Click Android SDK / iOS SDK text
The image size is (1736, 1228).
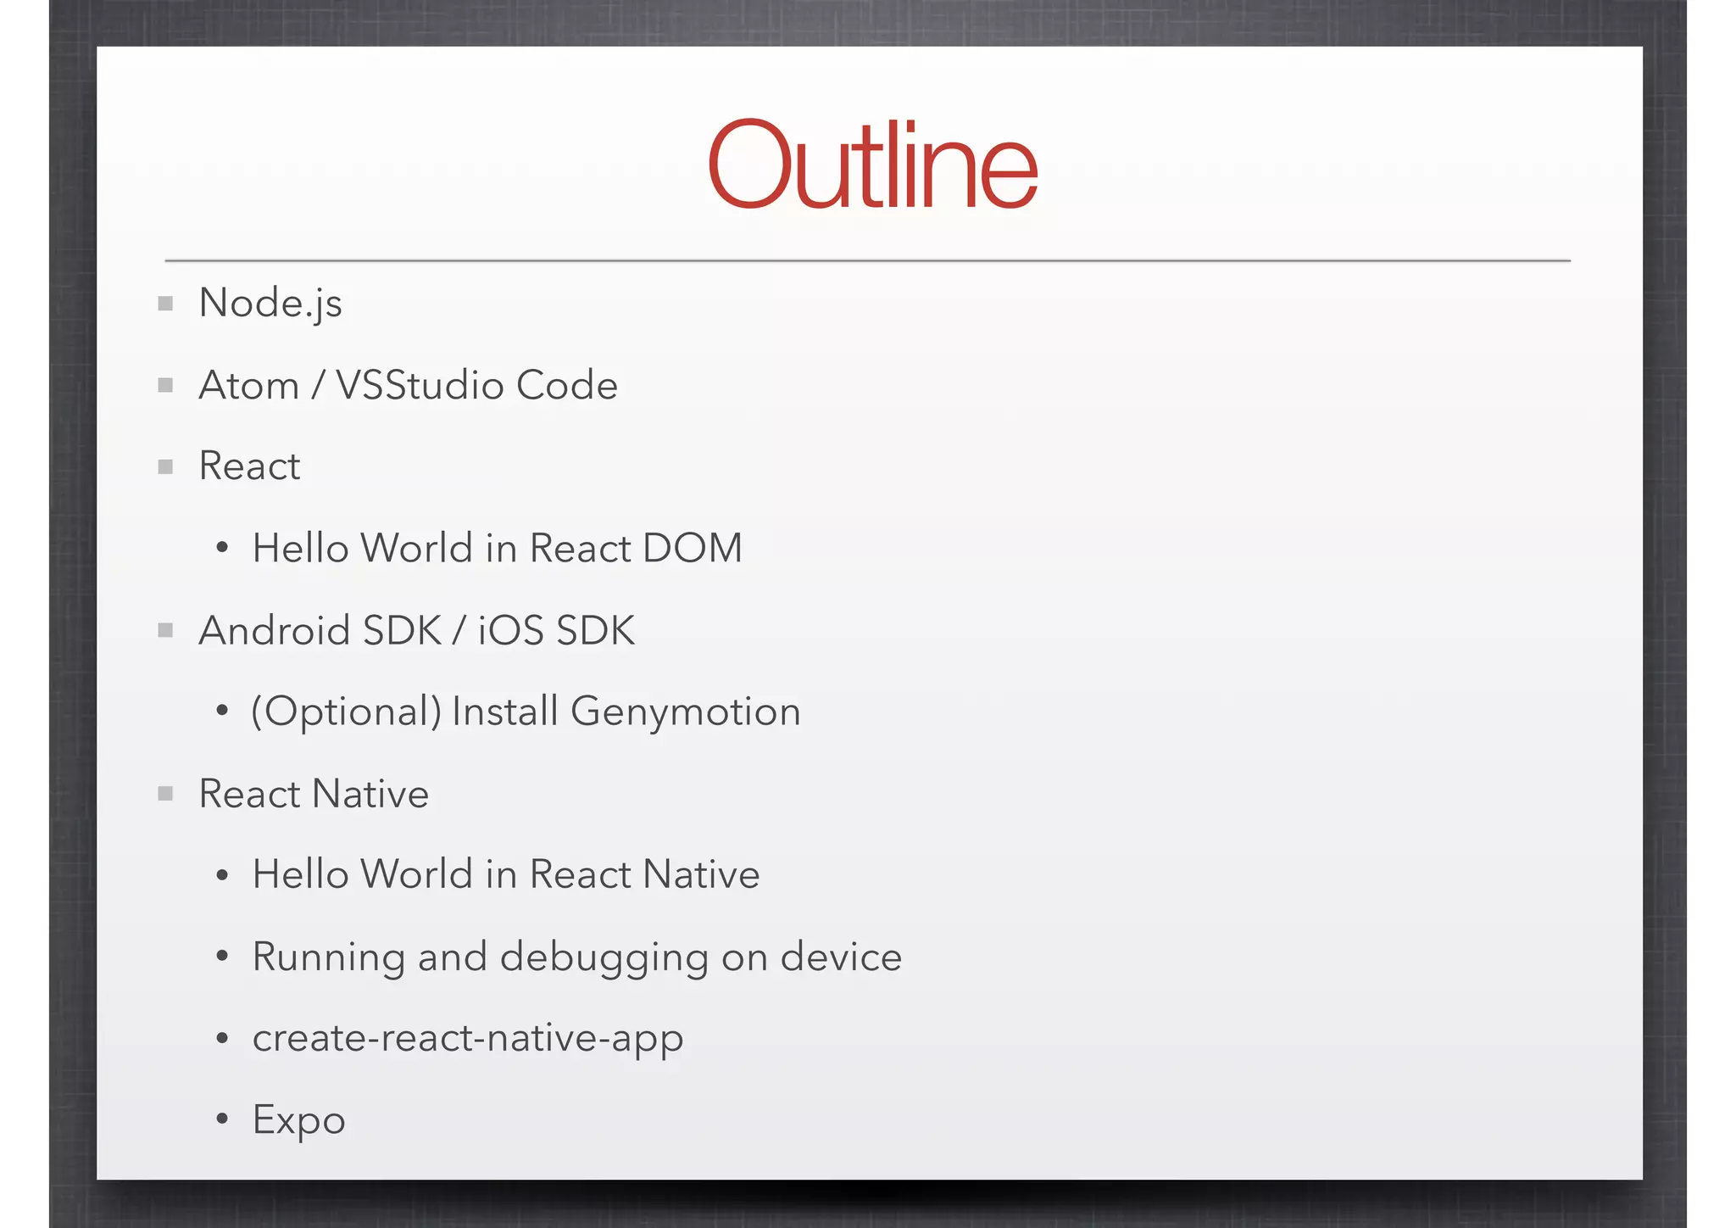tap(416, 631)
